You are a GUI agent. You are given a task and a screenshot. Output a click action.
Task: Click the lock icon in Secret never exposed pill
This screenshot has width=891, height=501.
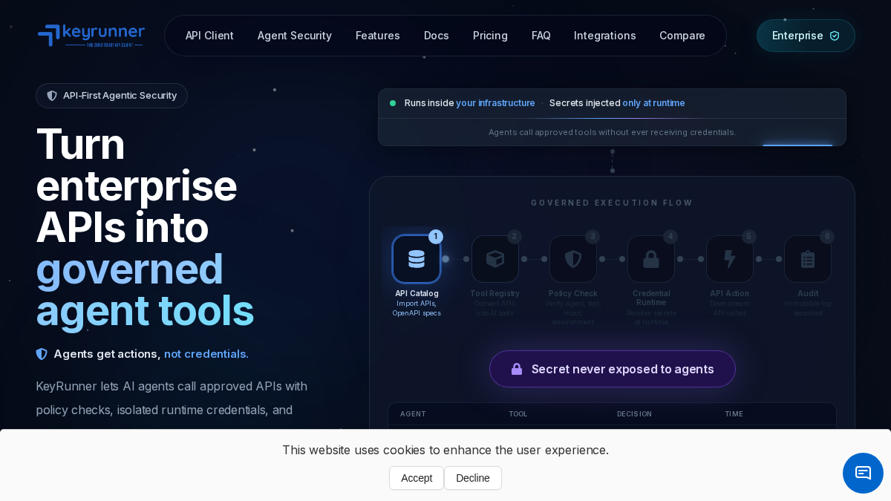(517, 369)
